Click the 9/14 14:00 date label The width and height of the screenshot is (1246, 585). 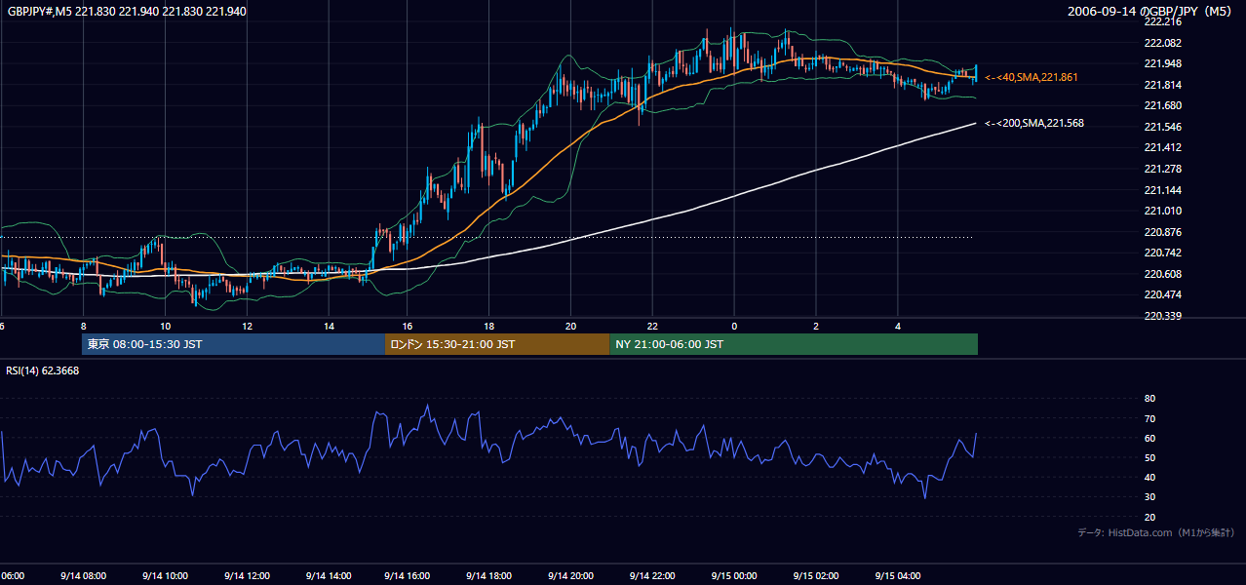point(328,575)
